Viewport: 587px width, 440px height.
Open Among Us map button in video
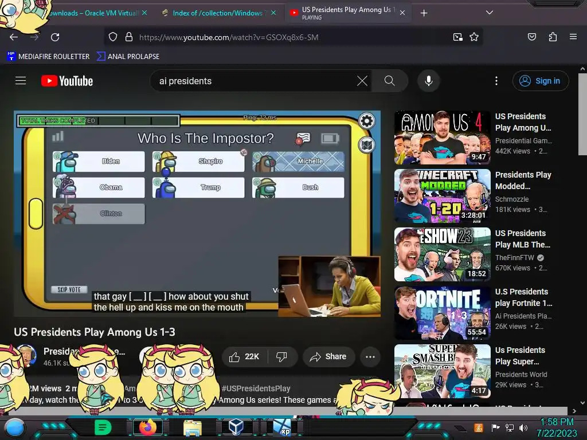[367, 145]
